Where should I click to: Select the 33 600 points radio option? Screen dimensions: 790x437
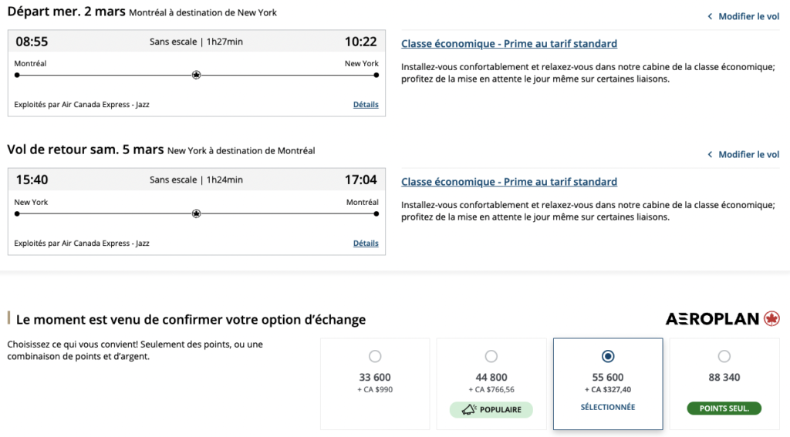[375, 356]
